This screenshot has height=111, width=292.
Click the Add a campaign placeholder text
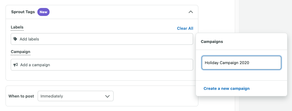[x=35, y=65]
